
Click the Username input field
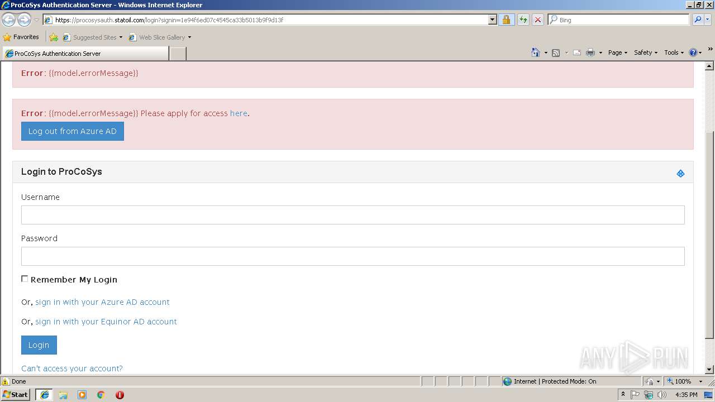353,215
